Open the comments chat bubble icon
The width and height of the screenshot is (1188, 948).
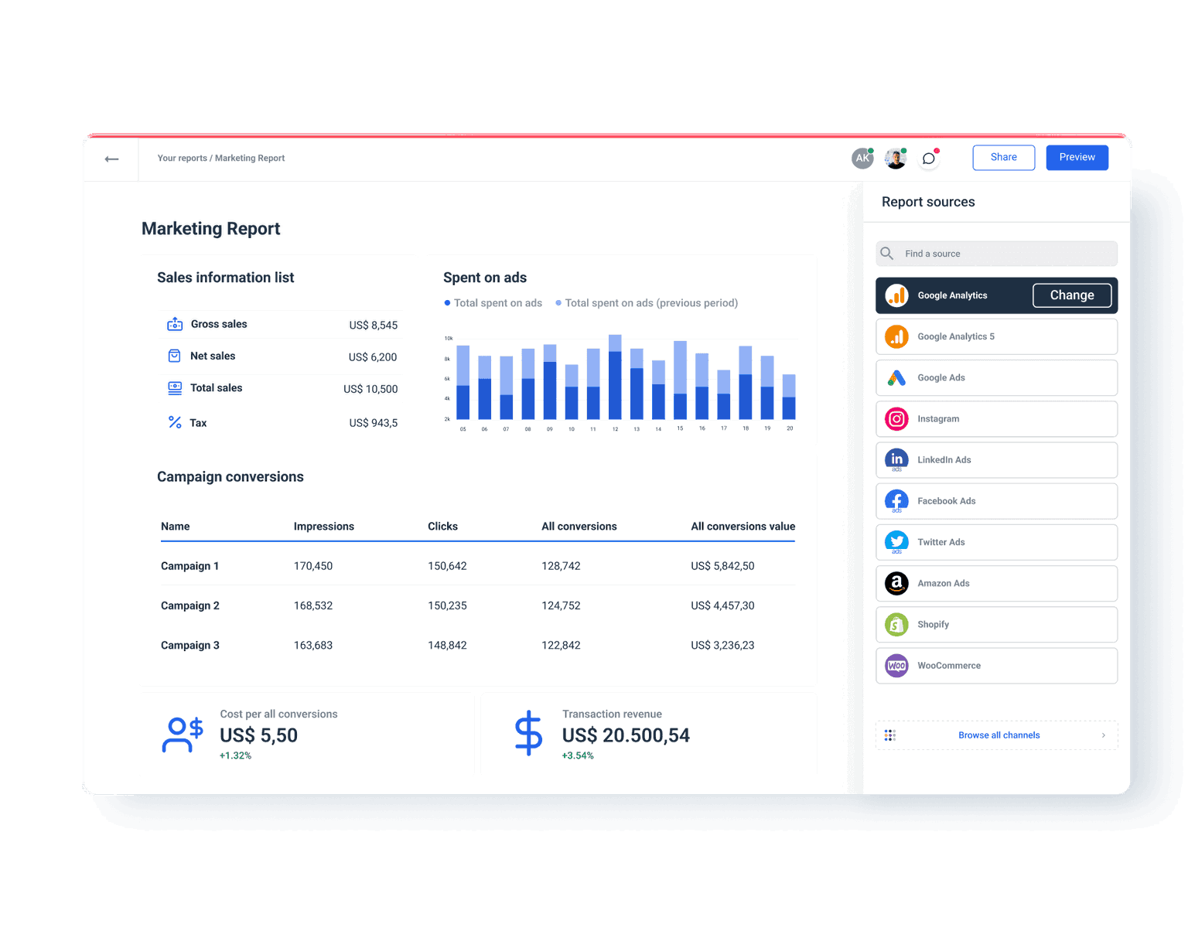coord(928,158)
